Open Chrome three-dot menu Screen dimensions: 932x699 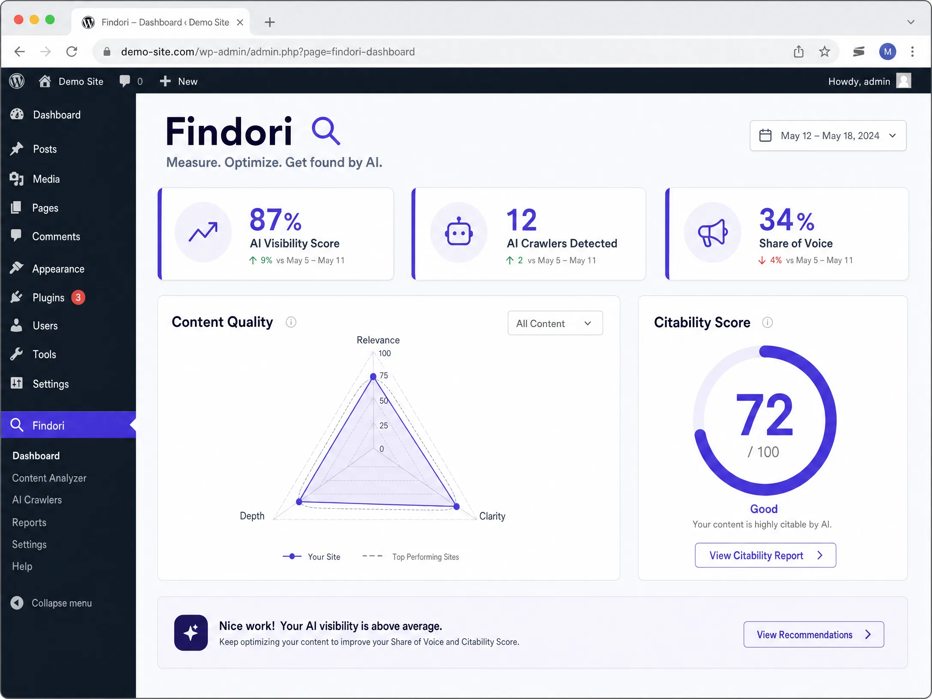pyautogui.click(x=912, y=52)
